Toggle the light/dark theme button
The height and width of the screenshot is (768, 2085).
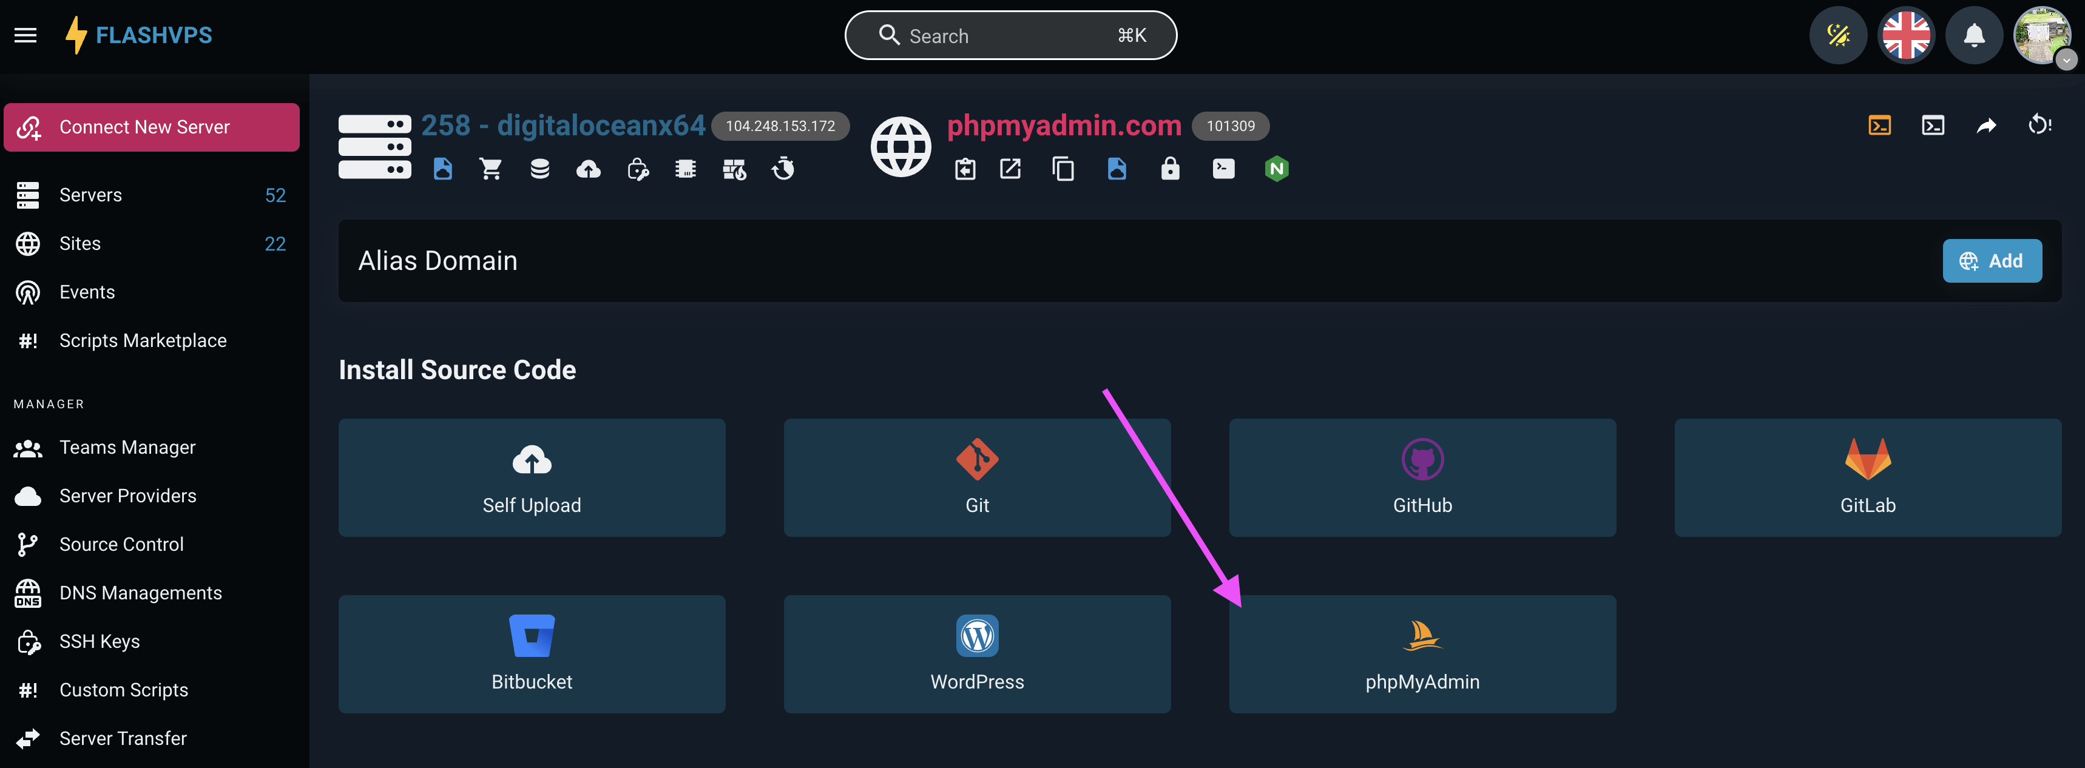tap(1838, 36)
